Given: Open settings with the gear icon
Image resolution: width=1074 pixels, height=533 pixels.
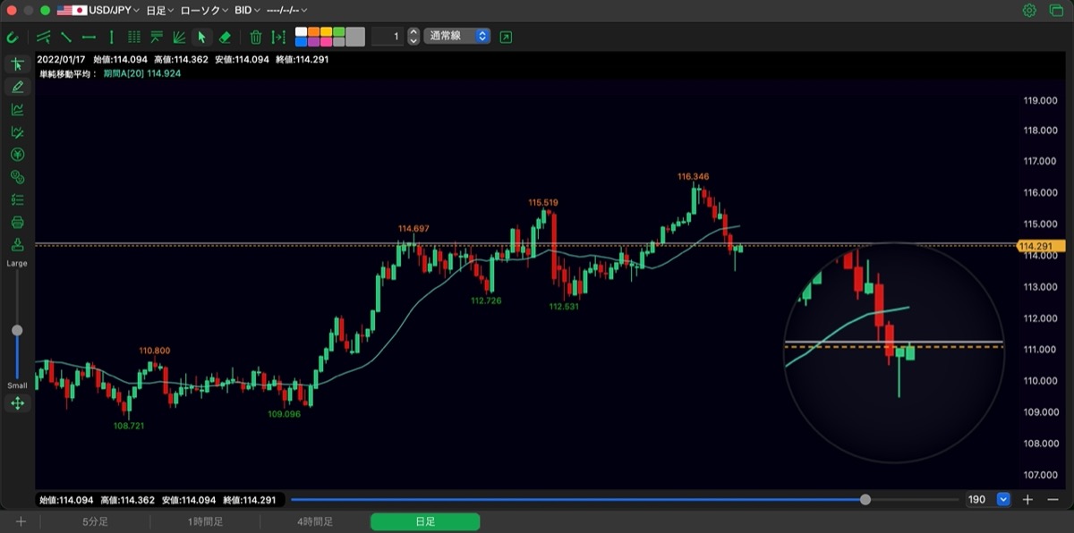Looking at the screenshot, I should (x=1029, y=11).
